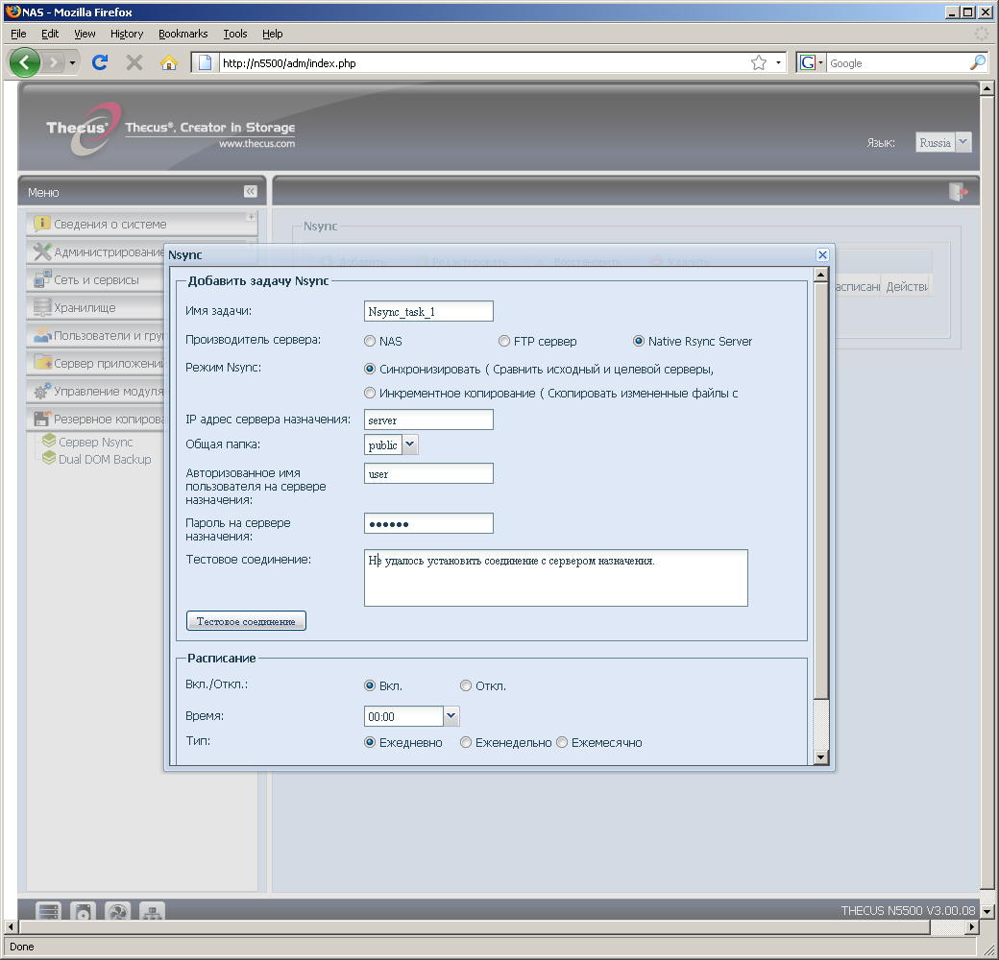Click the logout icon in the top panel
999x960 pixels.
[958, 192]
